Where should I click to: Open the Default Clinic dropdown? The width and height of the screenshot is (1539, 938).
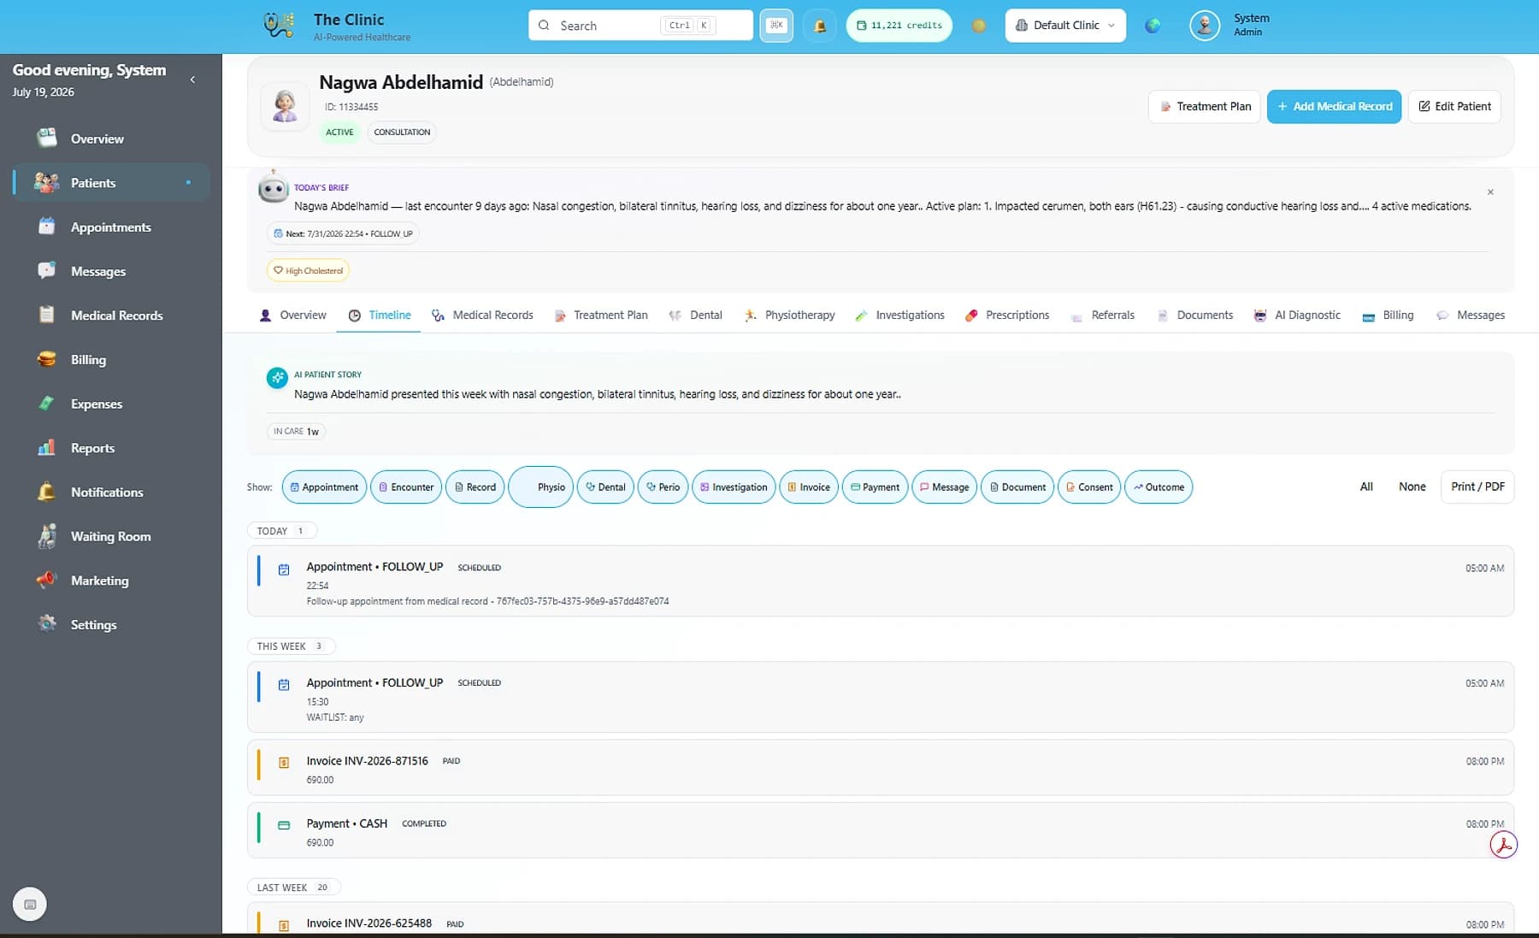[x=1065, y=26]
